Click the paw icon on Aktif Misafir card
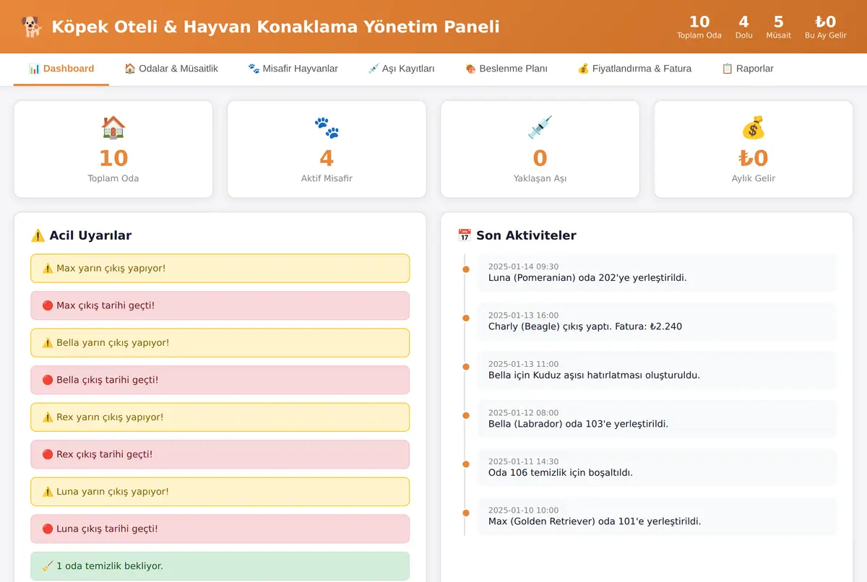This screenshot has width=867, height=582. pos(327,128)
